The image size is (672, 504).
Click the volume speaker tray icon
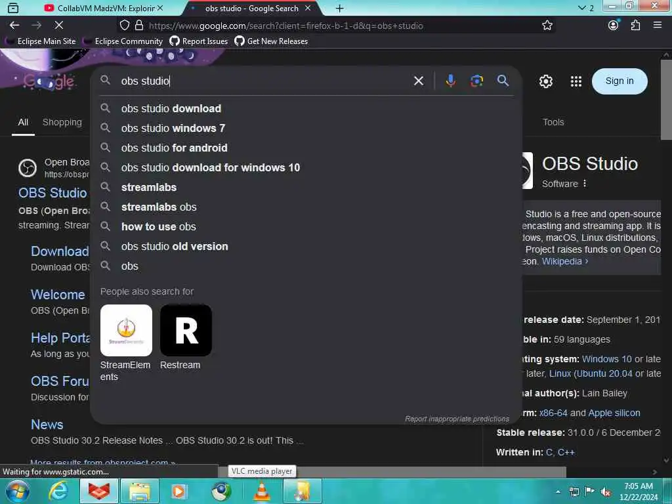(606, 492)
